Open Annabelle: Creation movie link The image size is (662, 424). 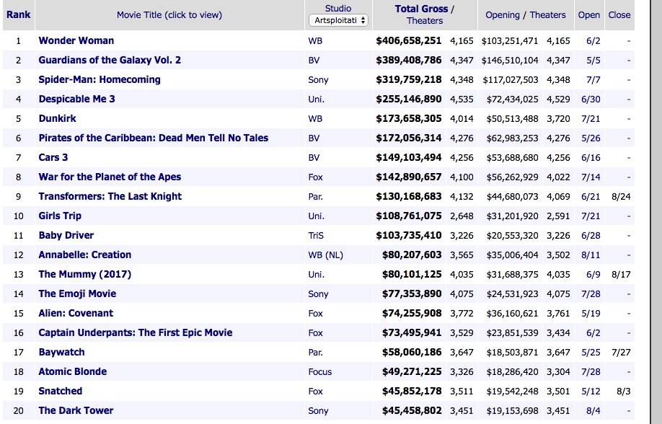pos(85,255)
